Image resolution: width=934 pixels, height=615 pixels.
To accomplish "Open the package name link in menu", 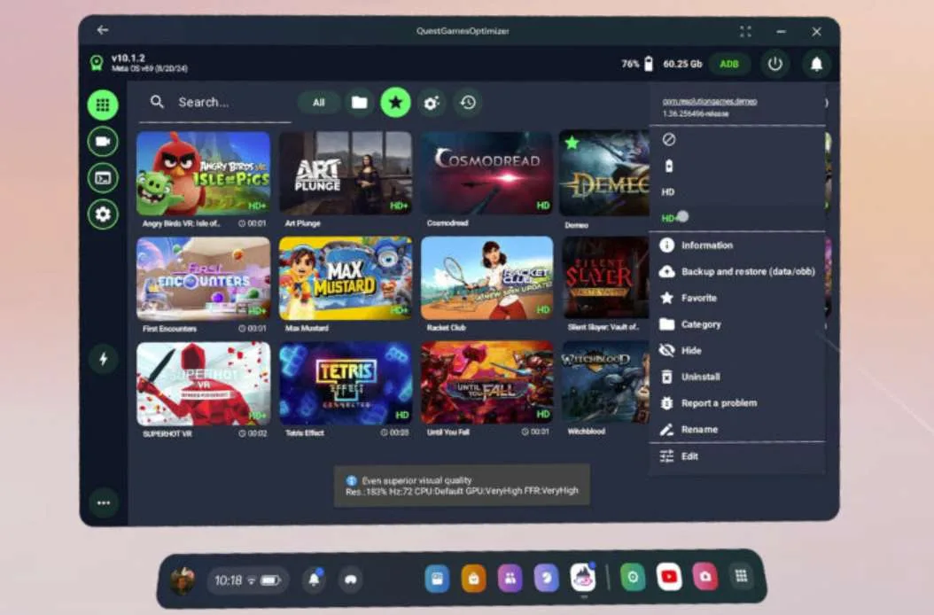I will (x=710, y=101).
